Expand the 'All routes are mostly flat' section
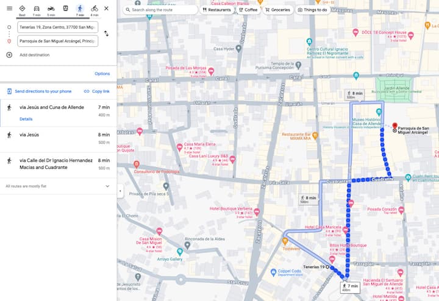Screen dimensions: 439x301 coord(107,186)
